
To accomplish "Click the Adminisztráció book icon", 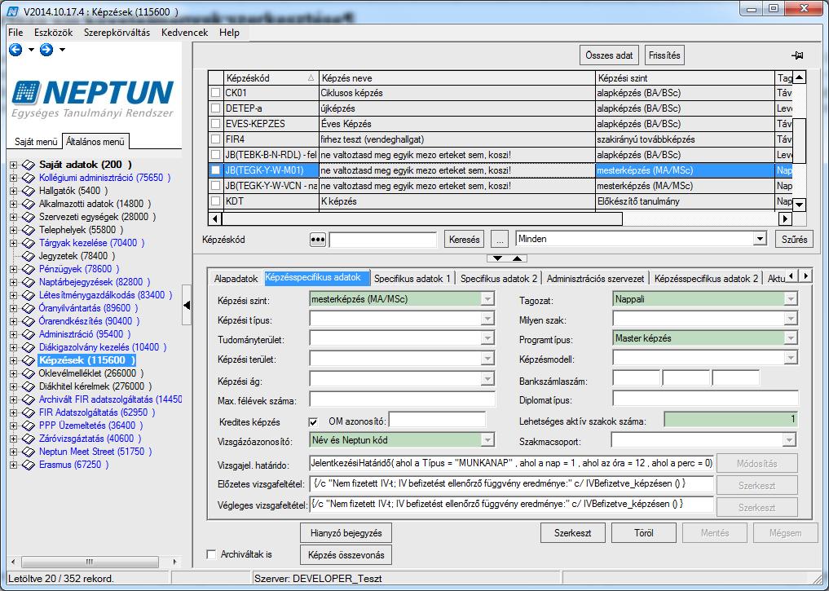I will pos(29,334).
